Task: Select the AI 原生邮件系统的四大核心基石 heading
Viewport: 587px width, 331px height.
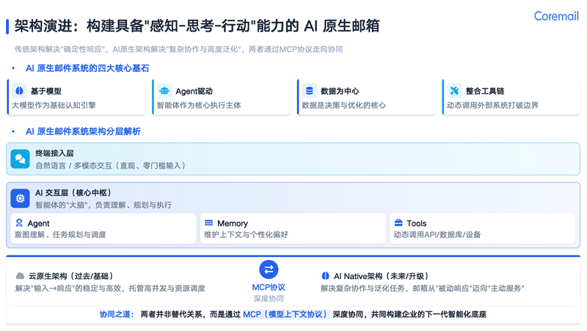Action: [x=87, y=68]
